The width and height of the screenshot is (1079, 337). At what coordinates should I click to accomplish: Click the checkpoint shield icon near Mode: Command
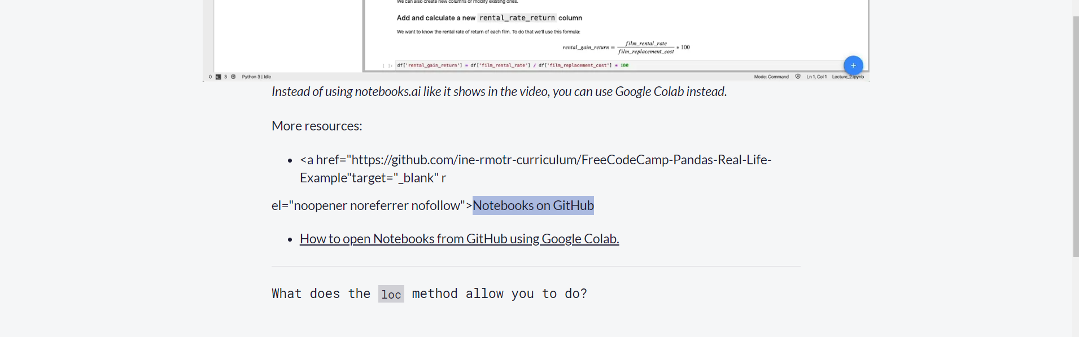click(798, 76)
